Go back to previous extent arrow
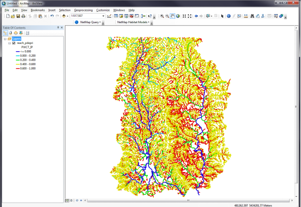The image size is (301, 207). point(196,16)
